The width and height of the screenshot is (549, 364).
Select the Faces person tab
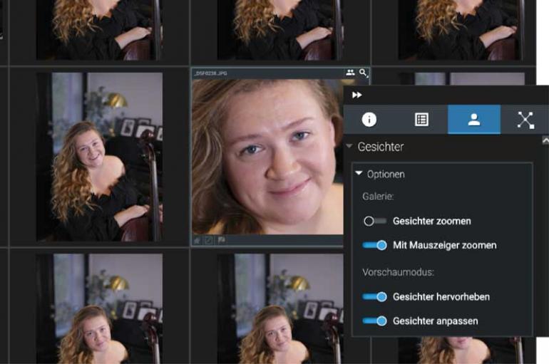[473, 120]
